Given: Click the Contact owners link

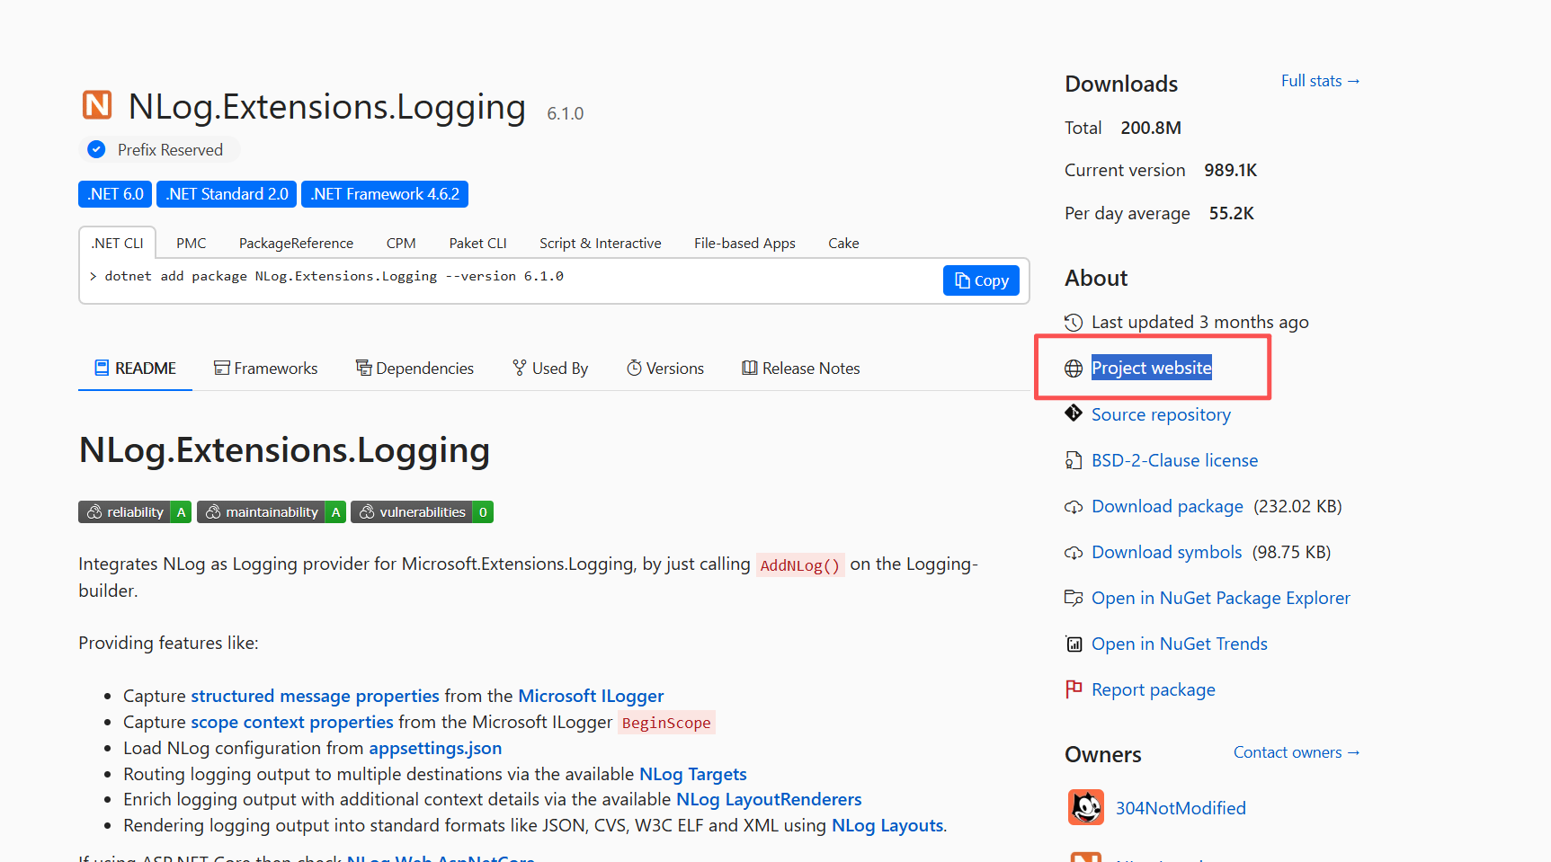Looking at the screenshot, I should click(x=1297, y=752).
